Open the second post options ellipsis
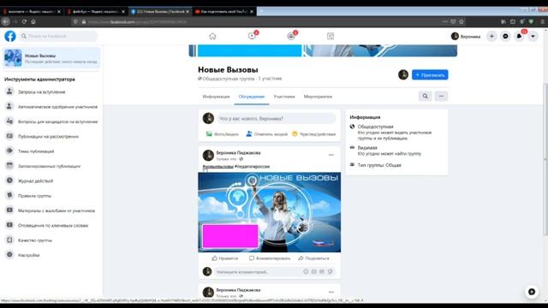Image resolution: width=548 pixels, height=308 pixels. (x=331, y=292)
